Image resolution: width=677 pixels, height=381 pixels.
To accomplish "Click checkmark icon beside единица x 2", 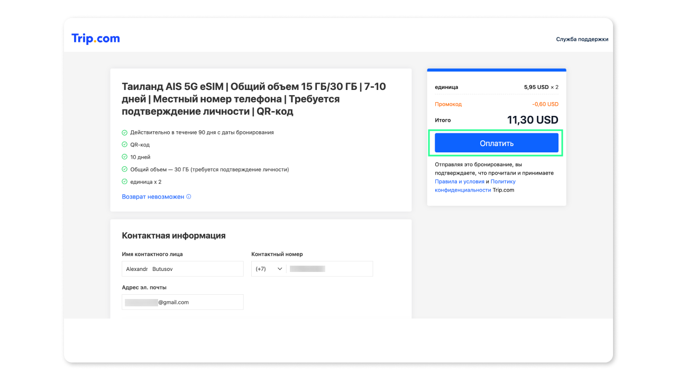I will (125, 182).
